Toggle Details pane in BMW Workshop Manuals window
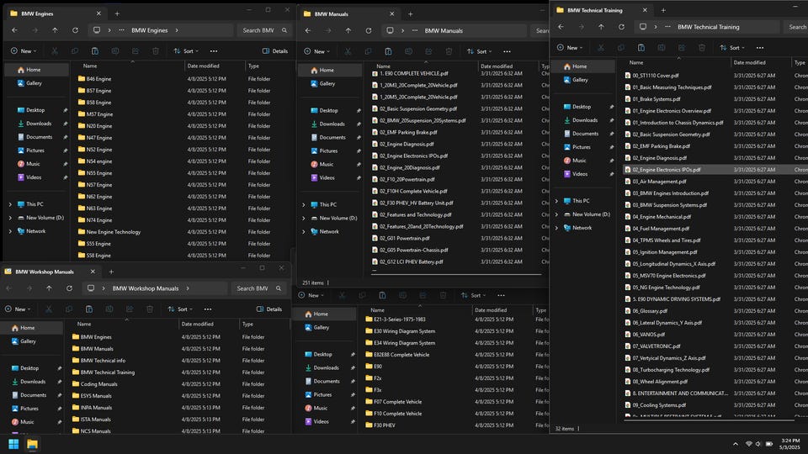808x454 pixels. [x=269, y=309]
